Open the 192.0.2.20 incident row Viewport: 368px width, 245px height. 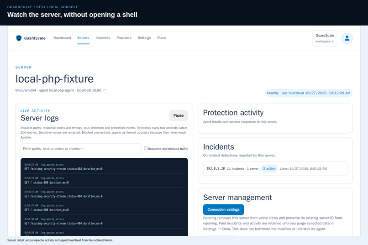(x=275, y=168)
